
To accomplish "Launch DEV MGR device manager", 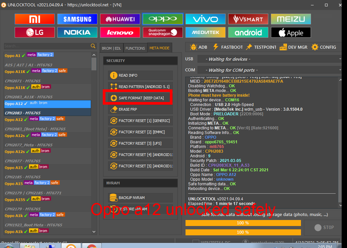I will (293, 47).
